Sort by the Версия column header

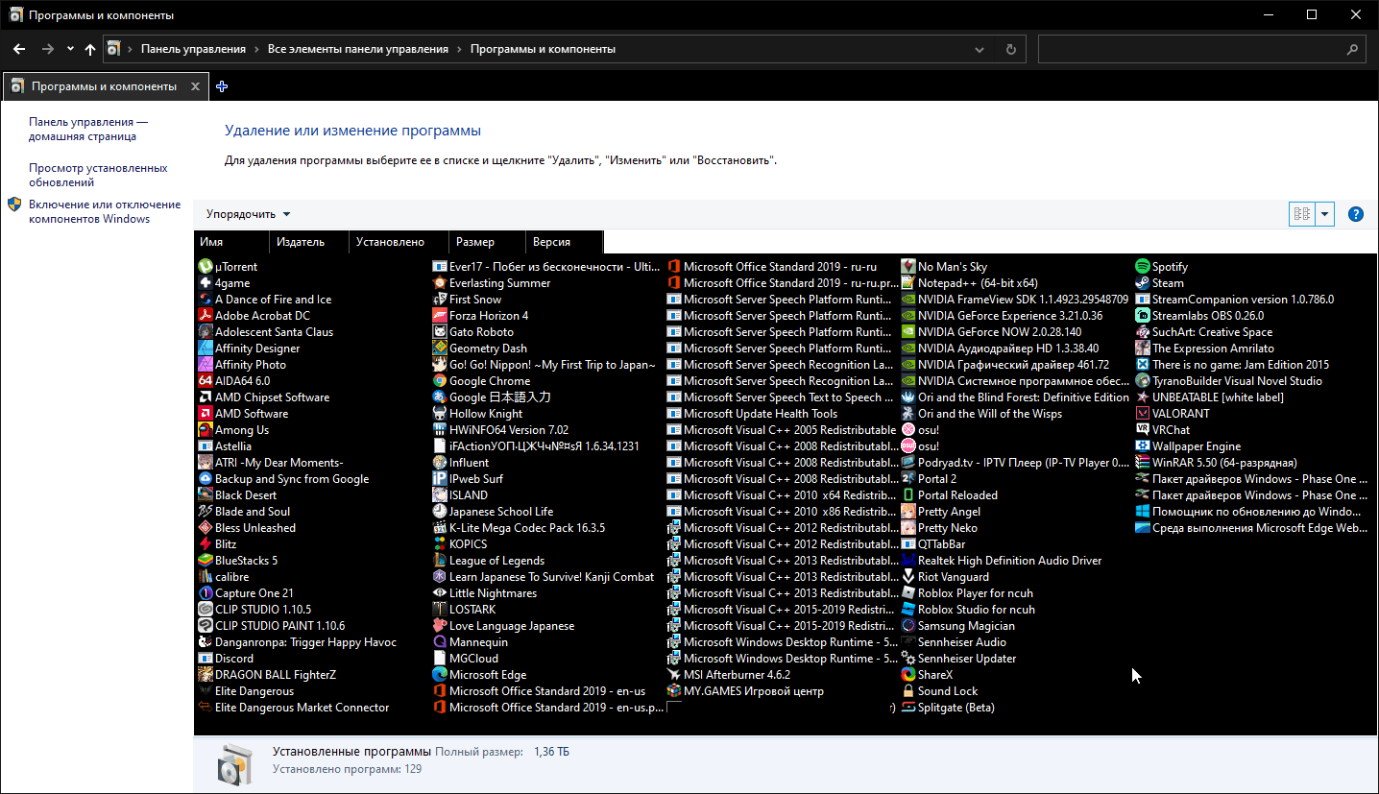pyautogui.click(x=565, y=242)
